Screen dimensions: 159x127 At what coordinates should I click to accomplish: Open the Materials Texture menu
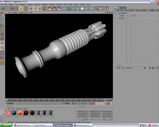(25, 108)
